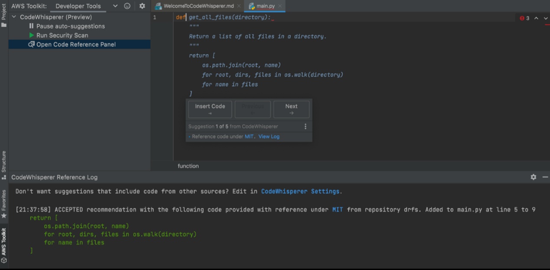Viewport: 550px width, 270px height.
Task: Open the three-dot suggestion options menu
Action: point(305,127)
